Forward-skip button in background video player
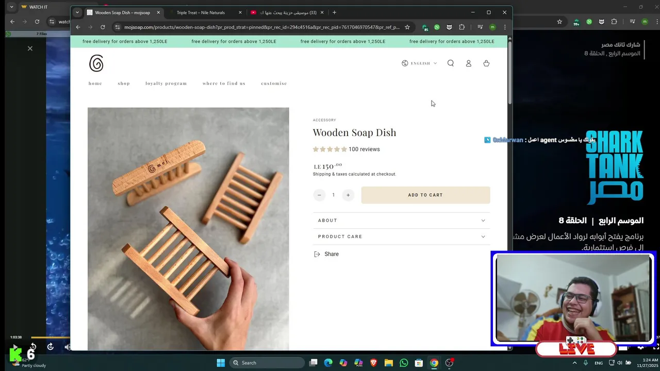660x371 pixels. click(x=50, y=347)
